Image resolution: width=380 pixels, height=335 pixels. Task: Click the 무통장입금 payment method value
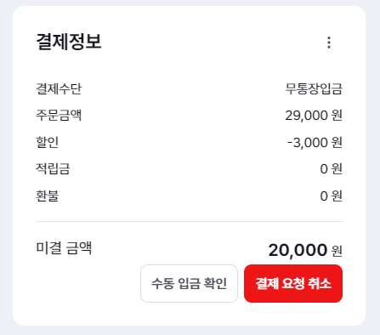pos(314,88)
